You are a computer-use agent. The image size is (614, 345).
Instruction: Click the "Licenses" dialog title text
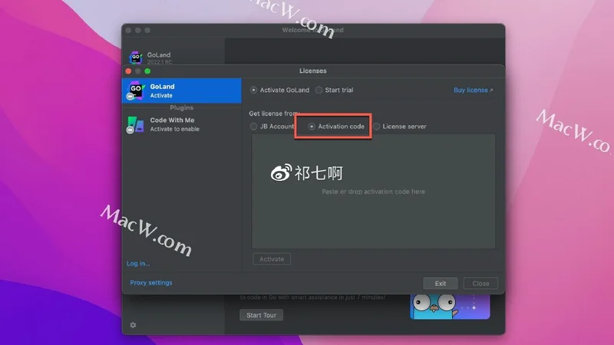313,71
